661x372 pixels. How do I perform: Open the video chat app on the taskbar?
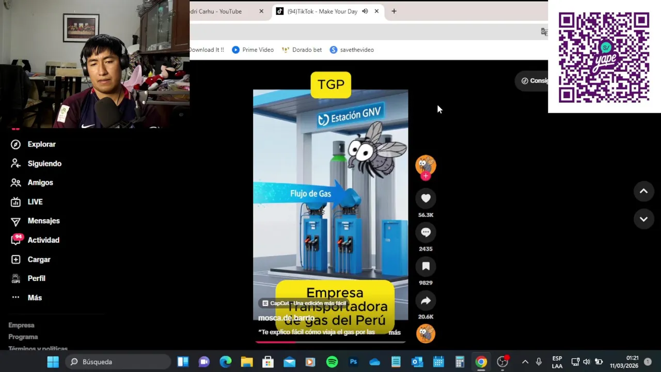pos(204,362)
